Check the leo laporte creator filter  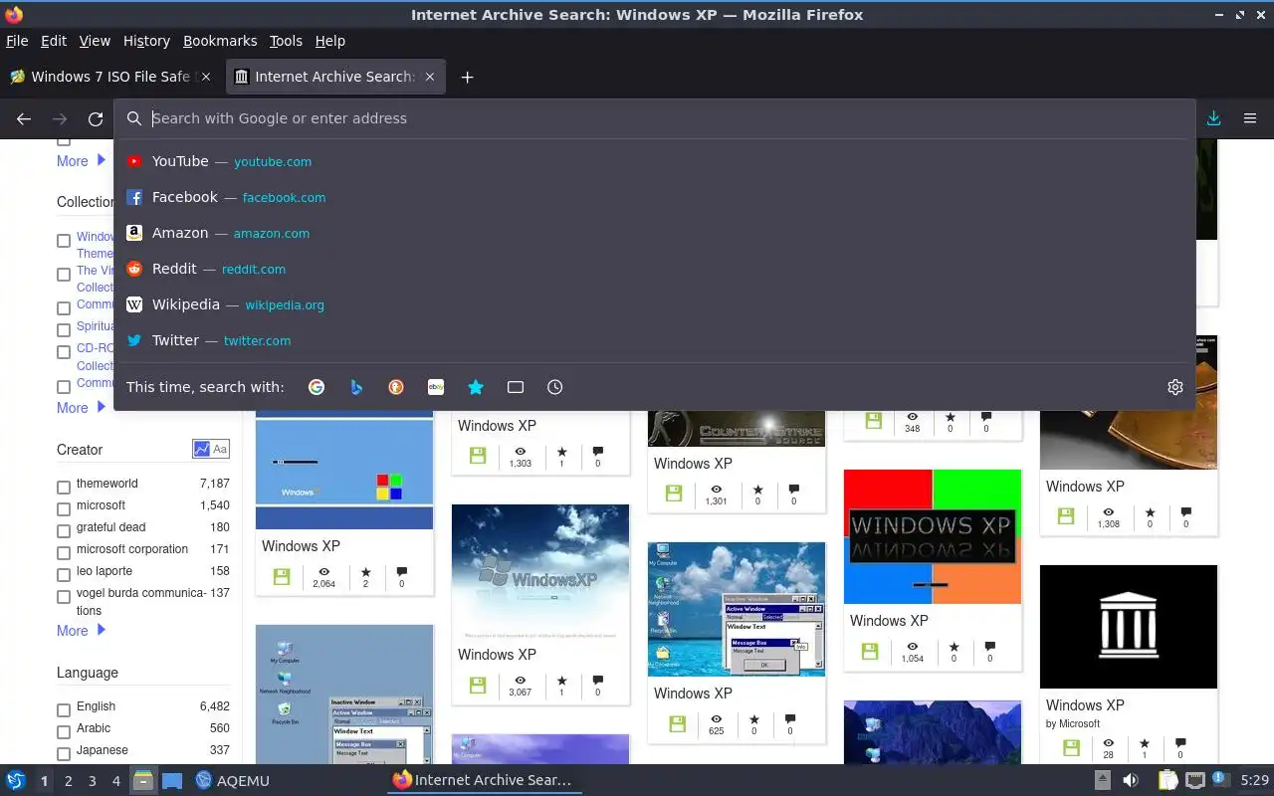[64, 574]
